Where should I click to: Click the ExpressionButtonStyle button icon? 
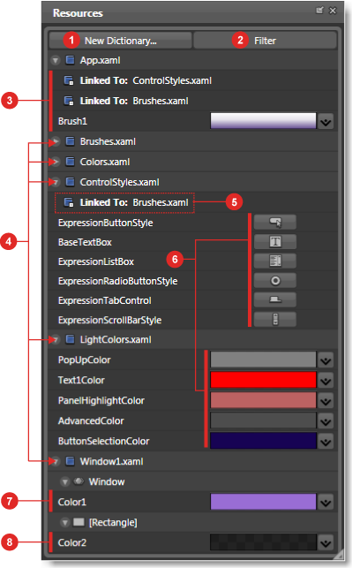click(275, 222)
